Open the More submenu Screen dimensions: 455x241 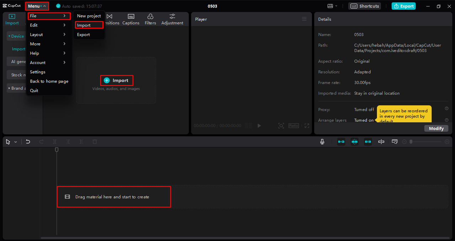click(x=49, y=44)
